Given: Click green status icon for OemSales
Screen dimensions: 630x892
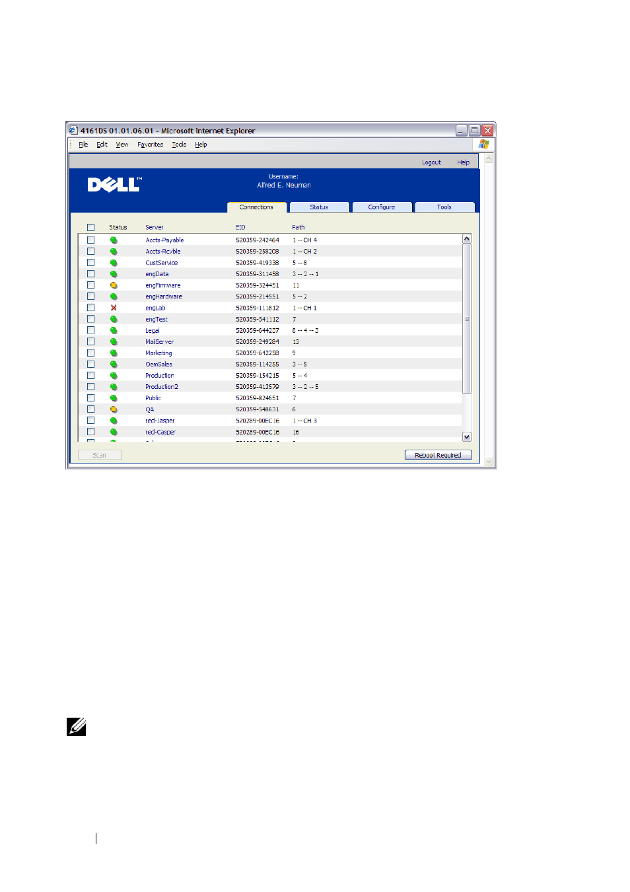Looking at the screenshot, I should (x=114, y=364).
